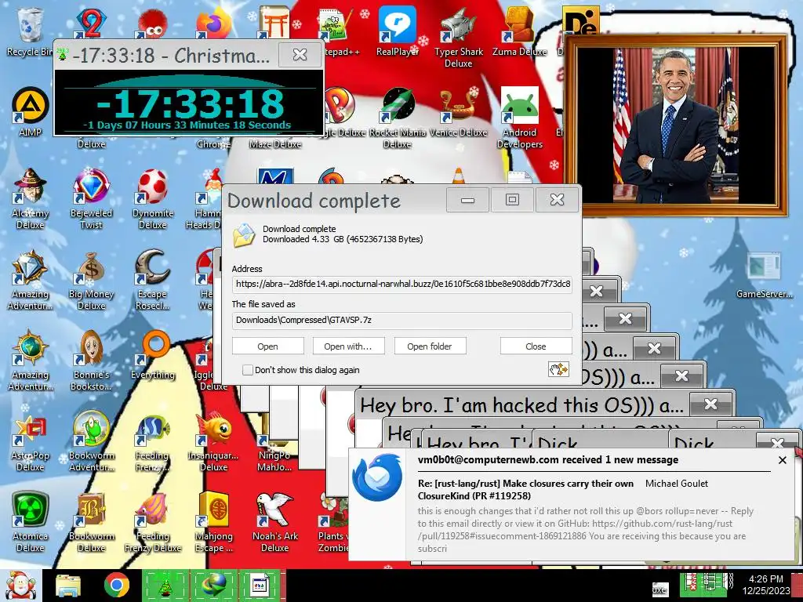Select the Insaniquarium Deluxe fish icon

tap(213, 441)
